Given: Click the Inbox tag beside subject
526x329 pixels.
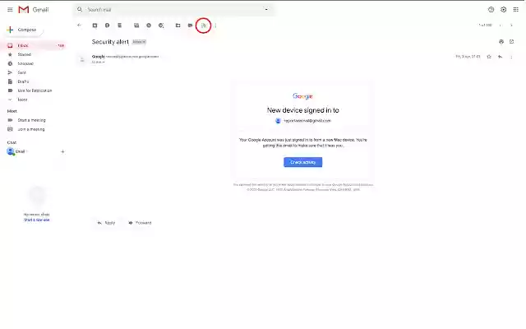Looking at the screenshot, I should 139,42.
